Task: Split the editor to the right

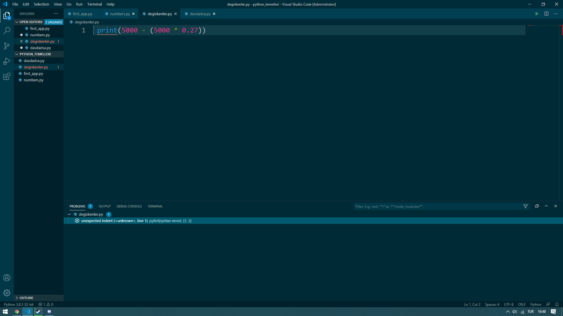Action: [546, 14]
